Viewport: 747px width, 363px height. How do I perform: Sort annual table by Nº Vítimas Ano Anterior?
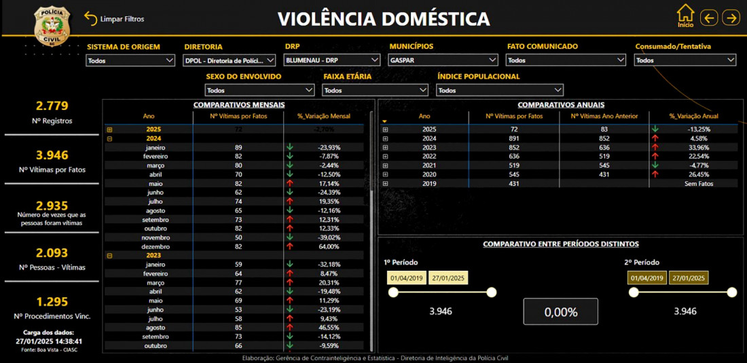coord(605,116)
